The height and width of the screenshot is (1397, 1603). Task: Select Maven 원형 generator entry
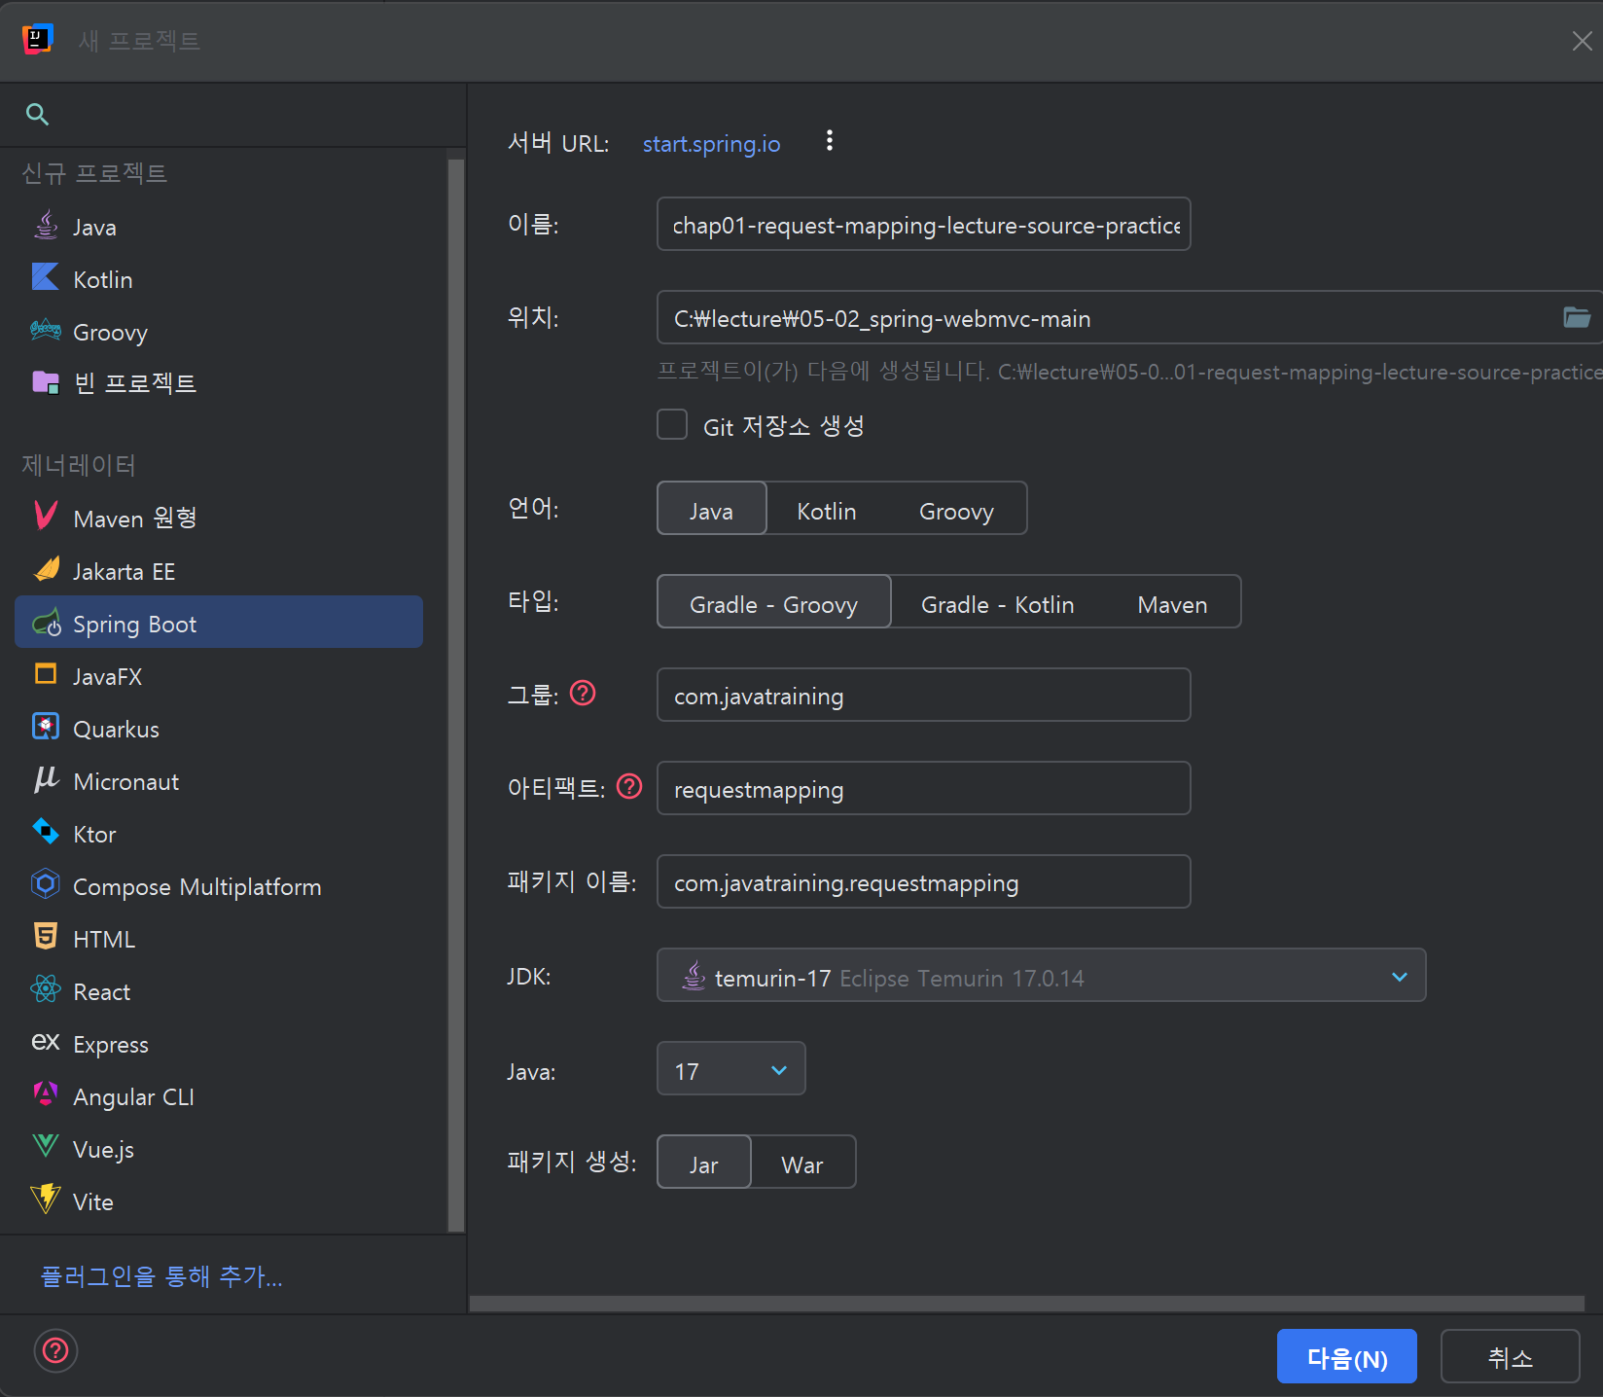pos(219,517)
